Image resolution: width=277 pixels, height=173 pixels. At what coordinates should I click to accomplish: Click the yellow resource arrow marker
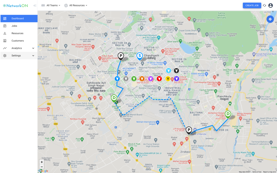pyautogui.click(x=168, y=79)
